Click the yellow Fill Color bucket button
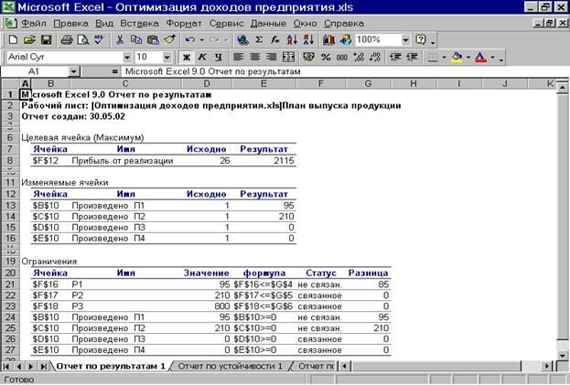The height and width of the screenshot is (385, 570). tap(457, 57)
